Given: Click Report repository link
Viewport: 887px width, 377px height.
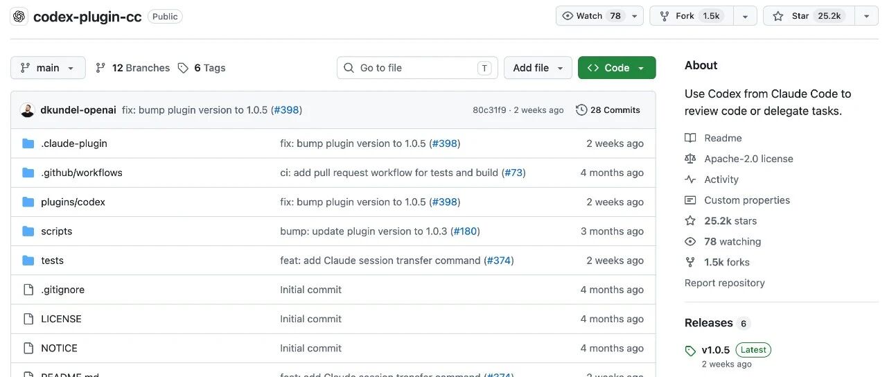Looking at the screenshot, I should point(725,283).
